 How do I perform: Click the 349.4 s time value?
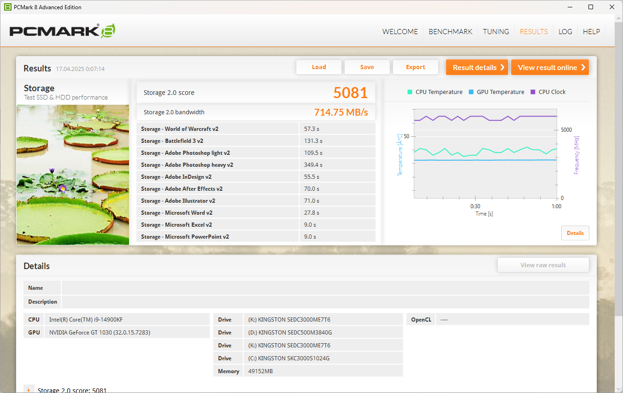[313, 165]
